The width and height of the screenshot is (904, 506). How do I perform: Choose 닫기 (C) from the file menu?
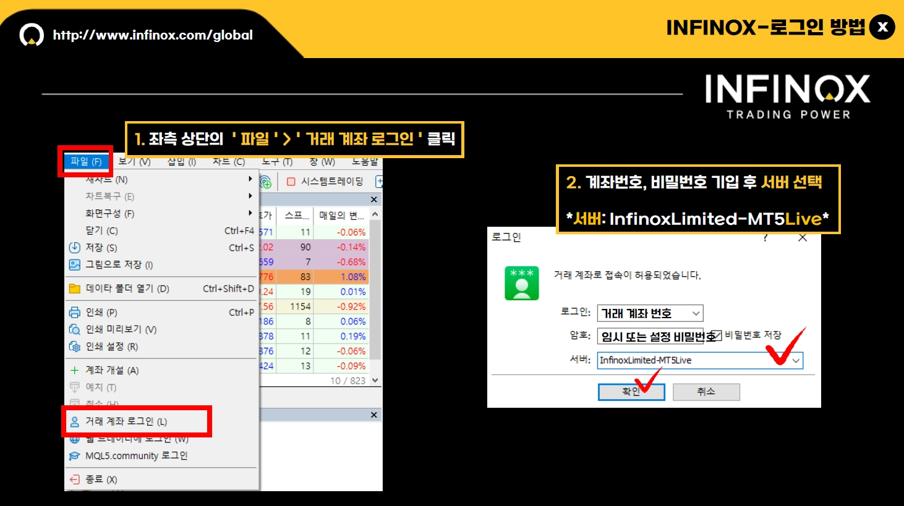(161, 231)
